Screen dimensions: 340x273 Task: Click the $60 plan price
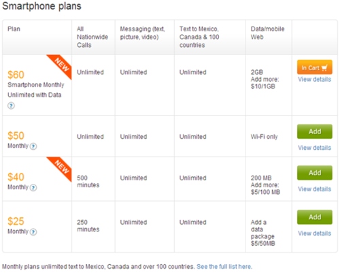pos(16,75)
